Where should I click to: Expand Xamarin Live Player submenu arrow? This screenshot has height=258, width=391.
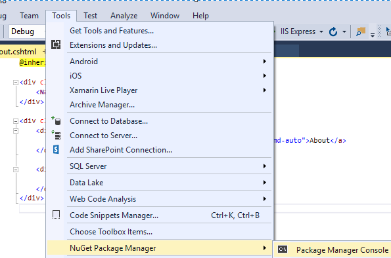point(265,90)
